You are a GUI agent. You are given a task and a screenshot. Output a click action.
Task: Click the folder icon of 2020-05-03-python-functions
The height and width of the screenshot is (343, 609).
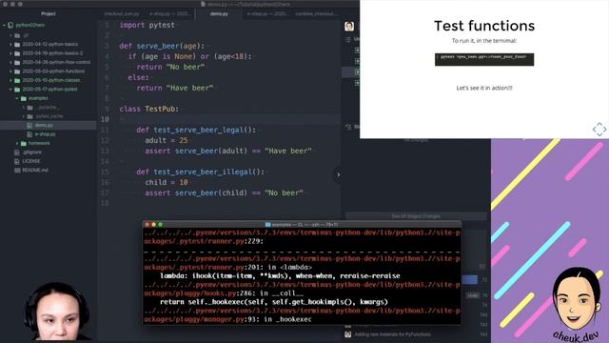pyautogui.click(x=17, y=71)
